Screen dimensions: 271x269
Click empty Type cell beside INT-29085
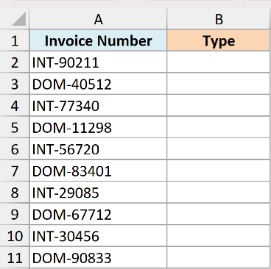(x=219, y=193)
